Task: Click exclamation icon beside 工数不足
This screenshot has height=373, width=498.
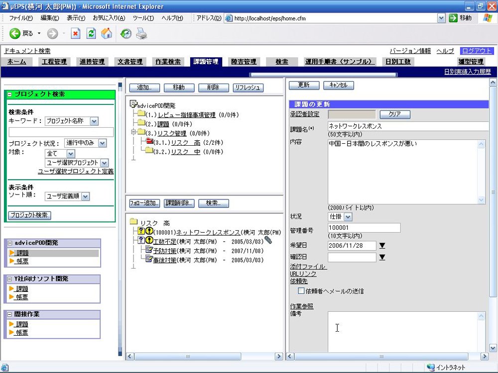Action: [x=149, y=240]
